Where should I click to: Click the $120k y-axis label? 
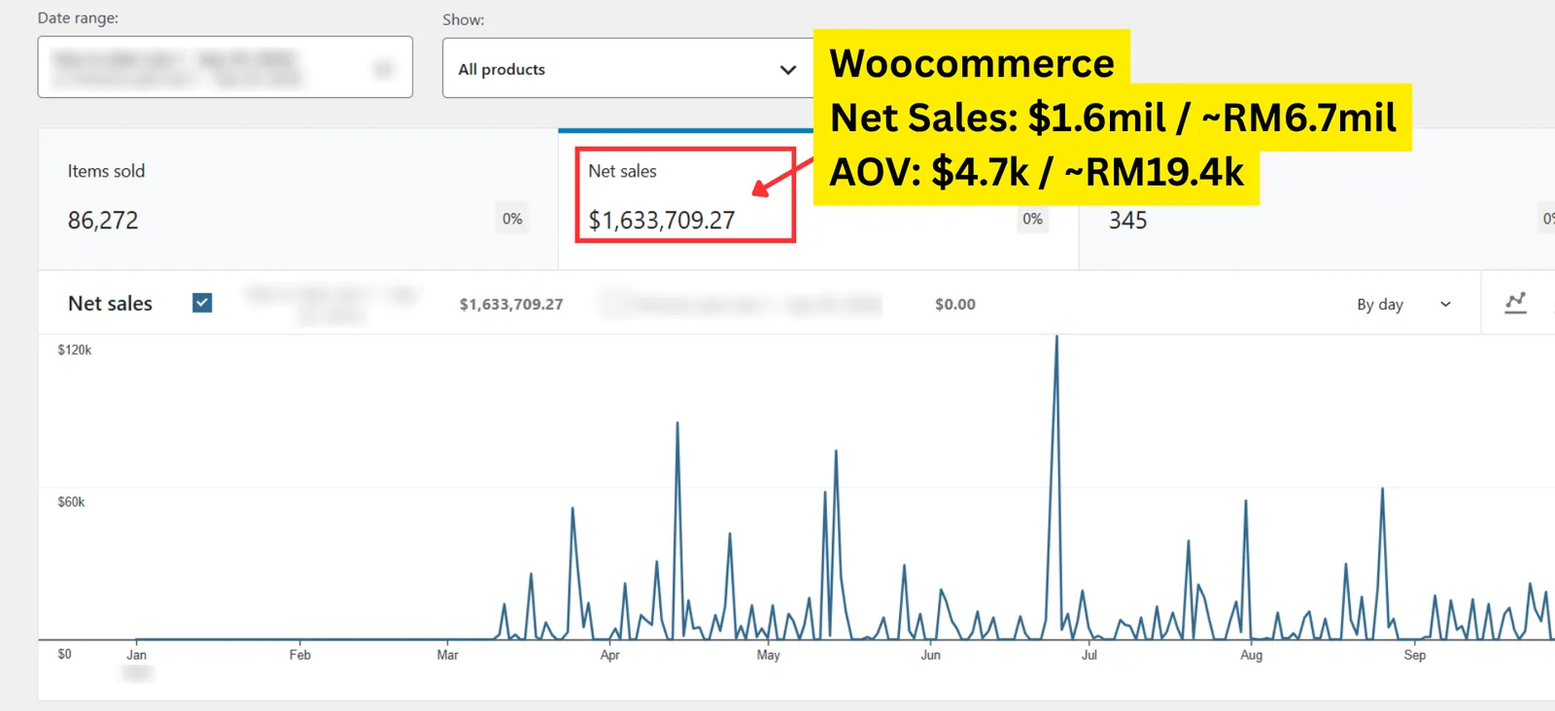click(75, 350)
